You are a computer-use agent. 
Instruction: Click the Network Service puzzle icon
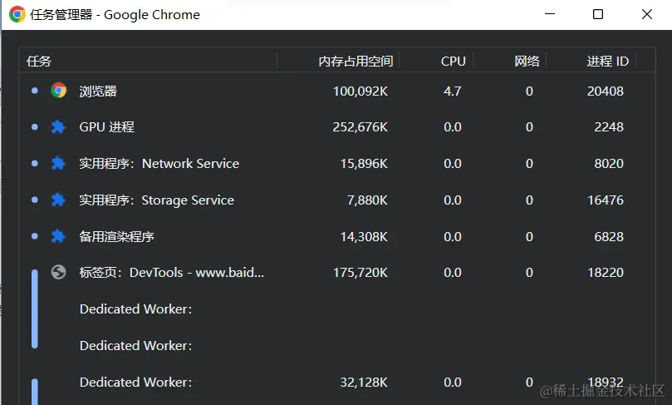click(58, 164)
